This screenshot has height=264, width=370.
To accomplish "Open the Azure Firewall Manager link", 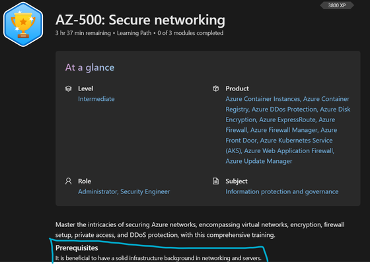I will 284,130.
